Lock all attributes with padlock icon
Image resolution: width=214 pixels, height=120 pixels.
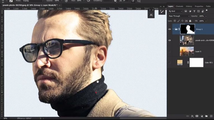coord(190,21)
